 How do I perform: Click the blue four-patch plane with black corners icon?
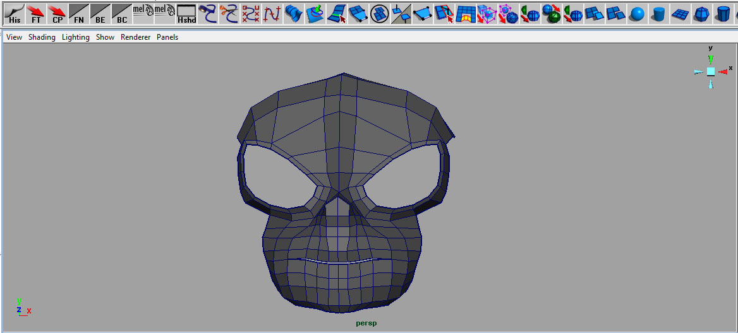[358, 14]
